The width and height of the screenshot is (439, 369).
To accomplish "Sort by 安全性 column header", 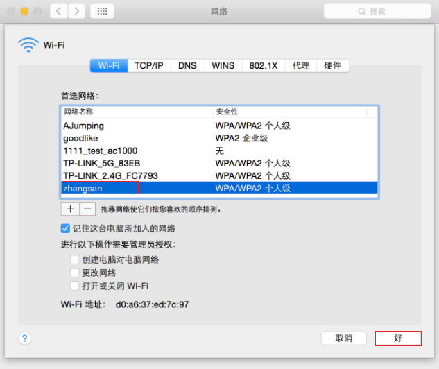I will coord(291,112).
